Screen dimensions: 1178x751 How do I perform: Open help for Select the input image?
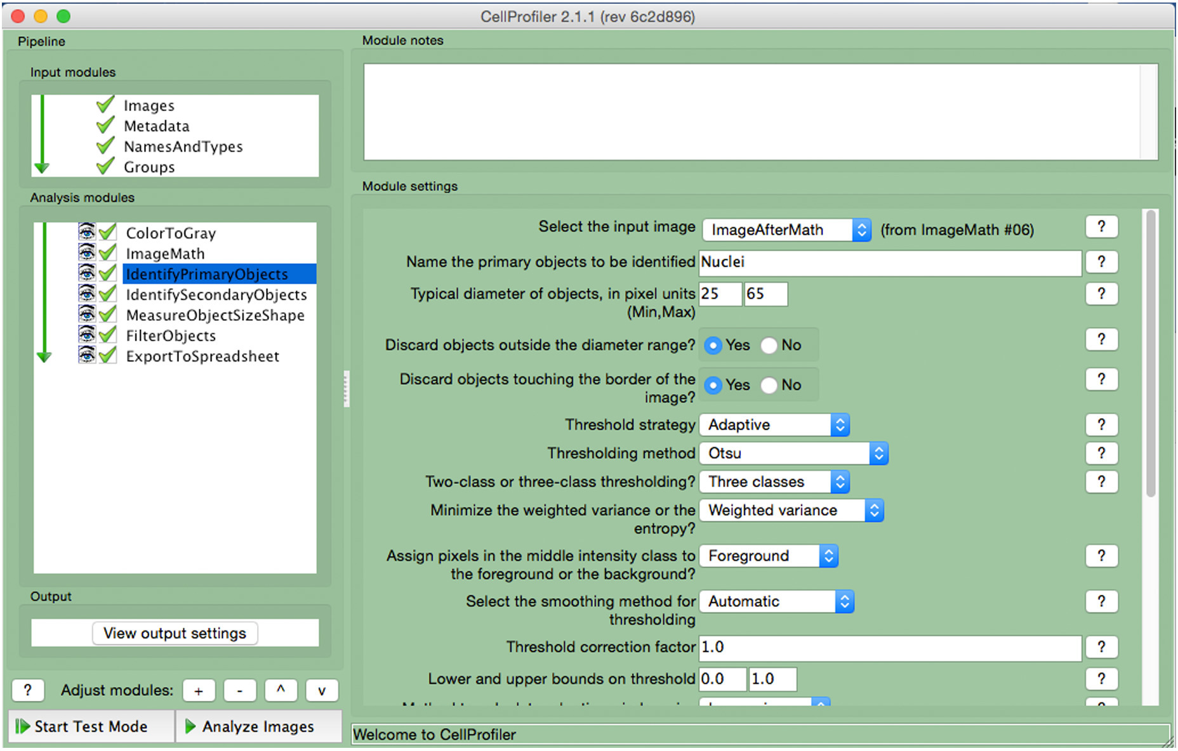coord(1101,227)
